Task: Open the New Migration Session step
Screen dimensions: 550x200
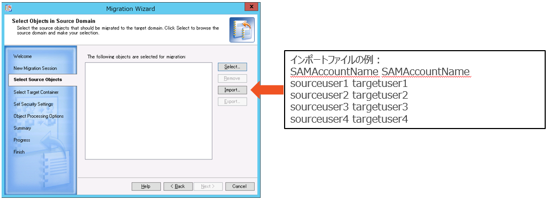Action: click(35, 68)
